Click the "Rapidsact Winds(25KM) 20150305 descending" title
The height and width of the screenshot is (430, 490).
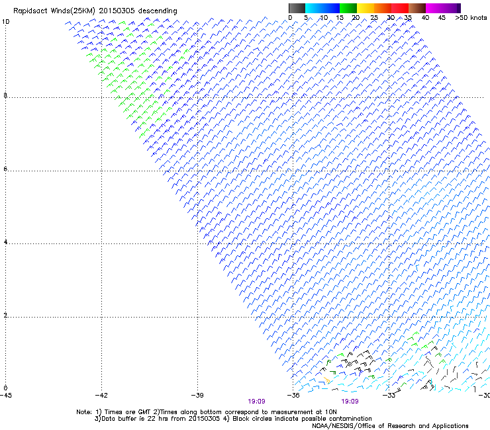click(95, 11)
